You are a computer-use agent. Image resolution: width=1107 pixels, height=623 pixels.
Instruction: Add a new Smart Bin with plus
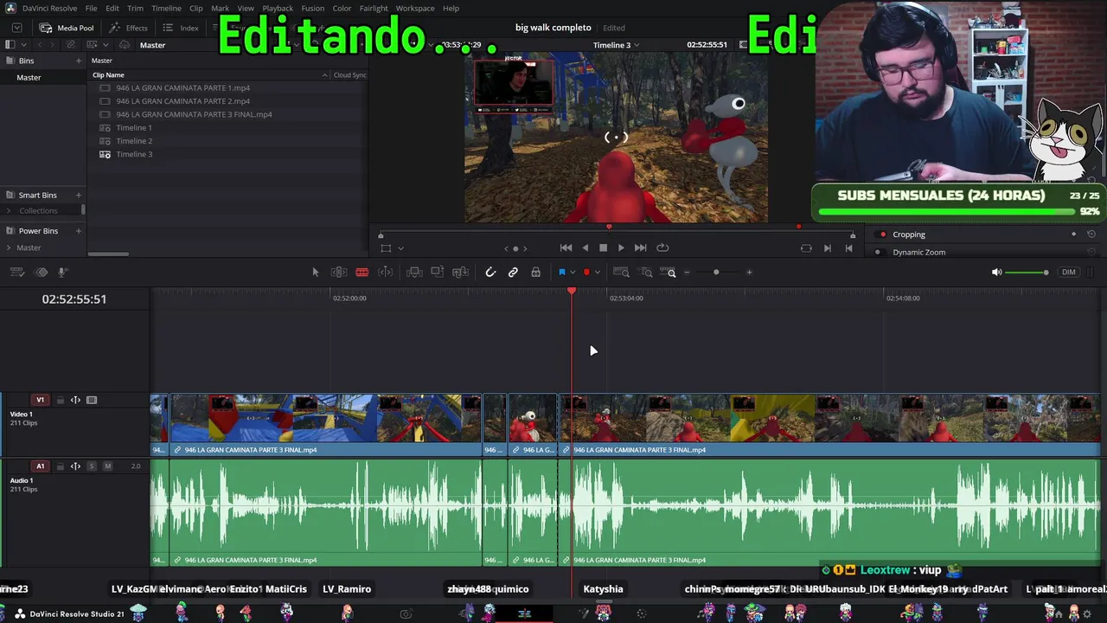[79, 196]
